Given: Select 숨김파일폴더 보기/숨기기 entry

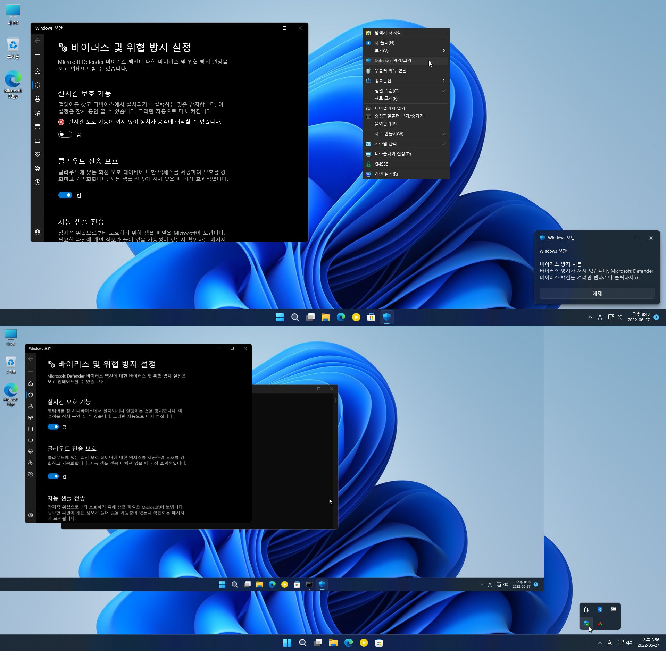Looking at the screenshot, I should (406, 116).
